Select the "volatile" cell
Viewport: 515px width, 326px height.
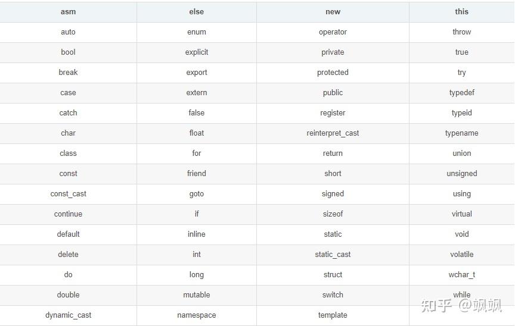(x=461, y=255)
